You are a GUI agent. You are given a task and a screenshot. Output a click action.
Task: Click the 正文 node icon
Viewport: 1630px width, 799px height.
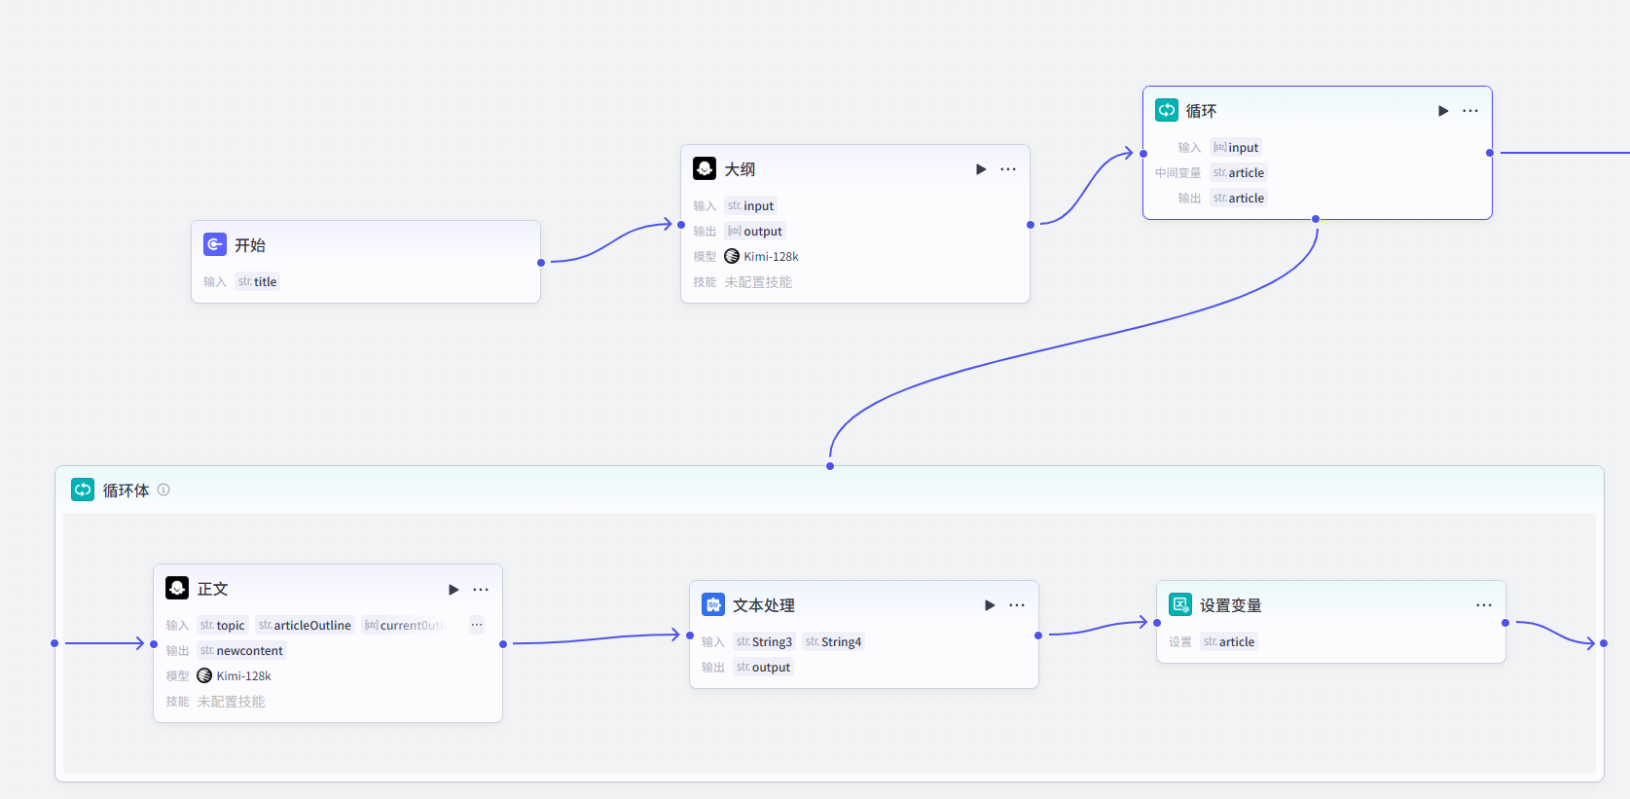coord(177,588)
